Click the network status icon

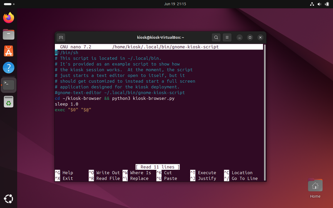pos(311,4)
